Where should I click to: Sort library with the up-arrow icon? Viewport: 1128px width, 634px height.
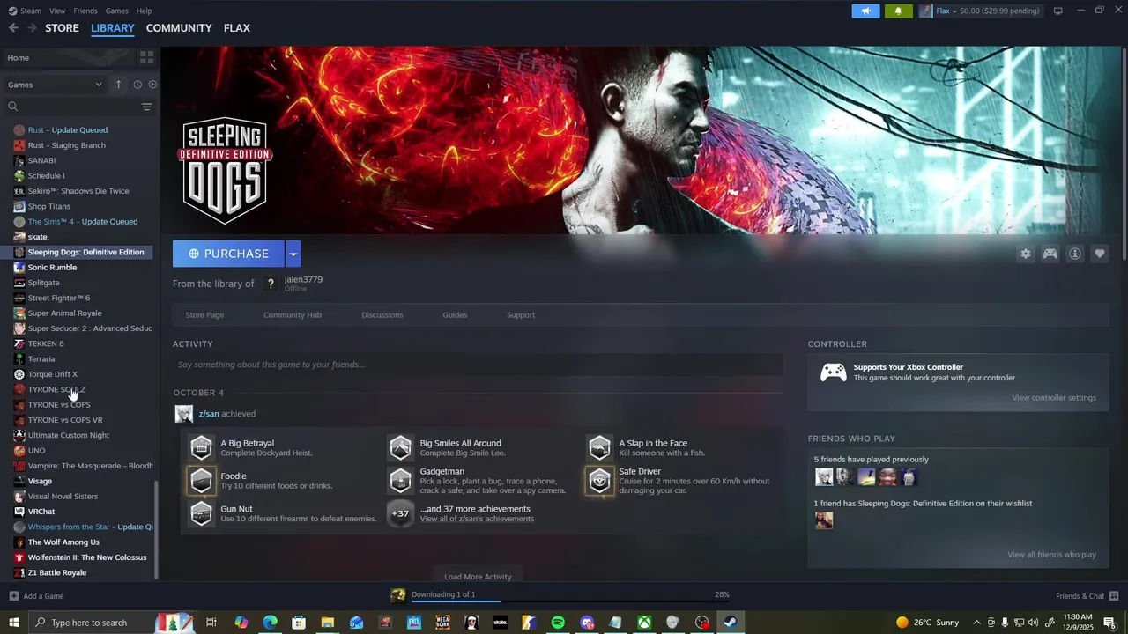pos(118,85)
